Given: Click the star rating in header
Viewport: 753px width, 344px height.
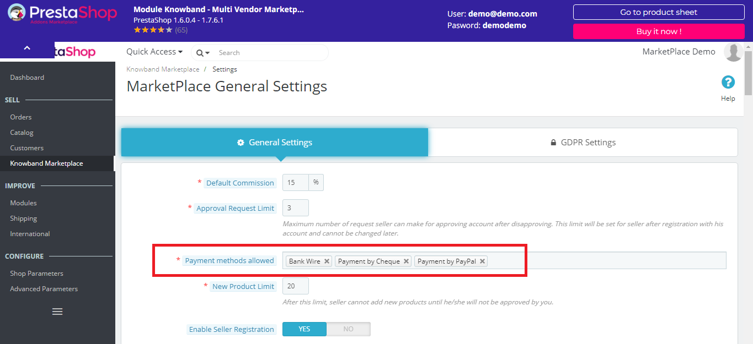Looking at the screenshot, I should point(153,30).
